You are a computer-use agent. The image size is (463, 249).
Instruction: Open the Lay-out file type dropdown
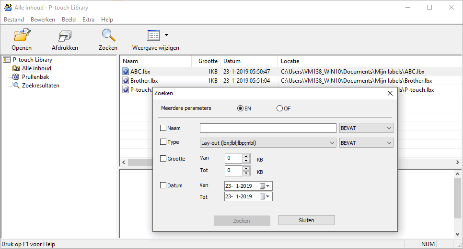(x=268, y=143)
